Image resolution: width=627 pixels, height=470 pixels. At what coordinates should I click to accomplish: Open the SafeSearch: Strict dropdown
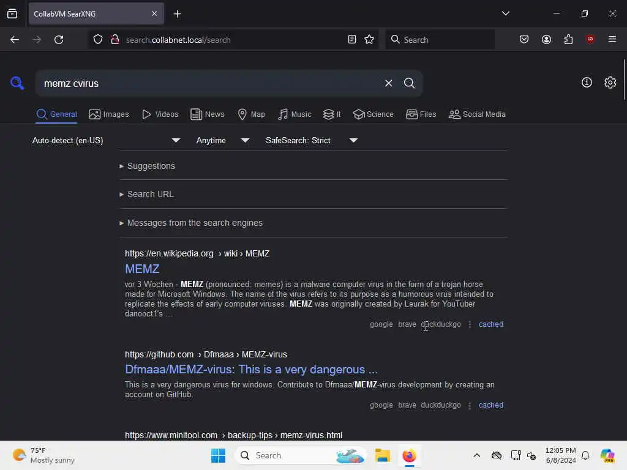pyautogui.click(x=311, y=140)
